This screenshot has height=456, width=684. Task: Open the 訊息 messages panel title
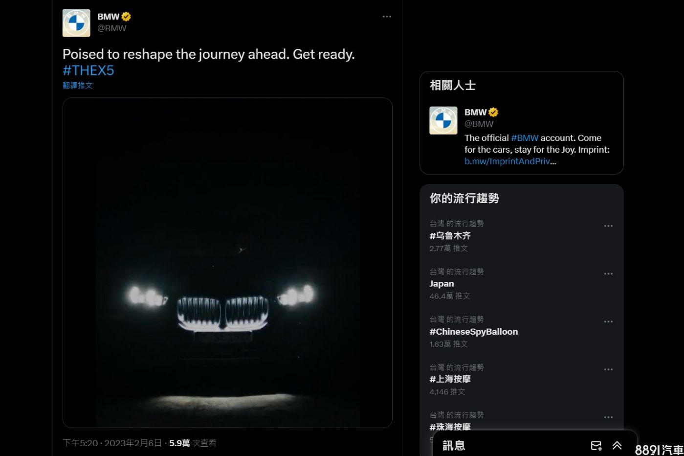(454, 445)
